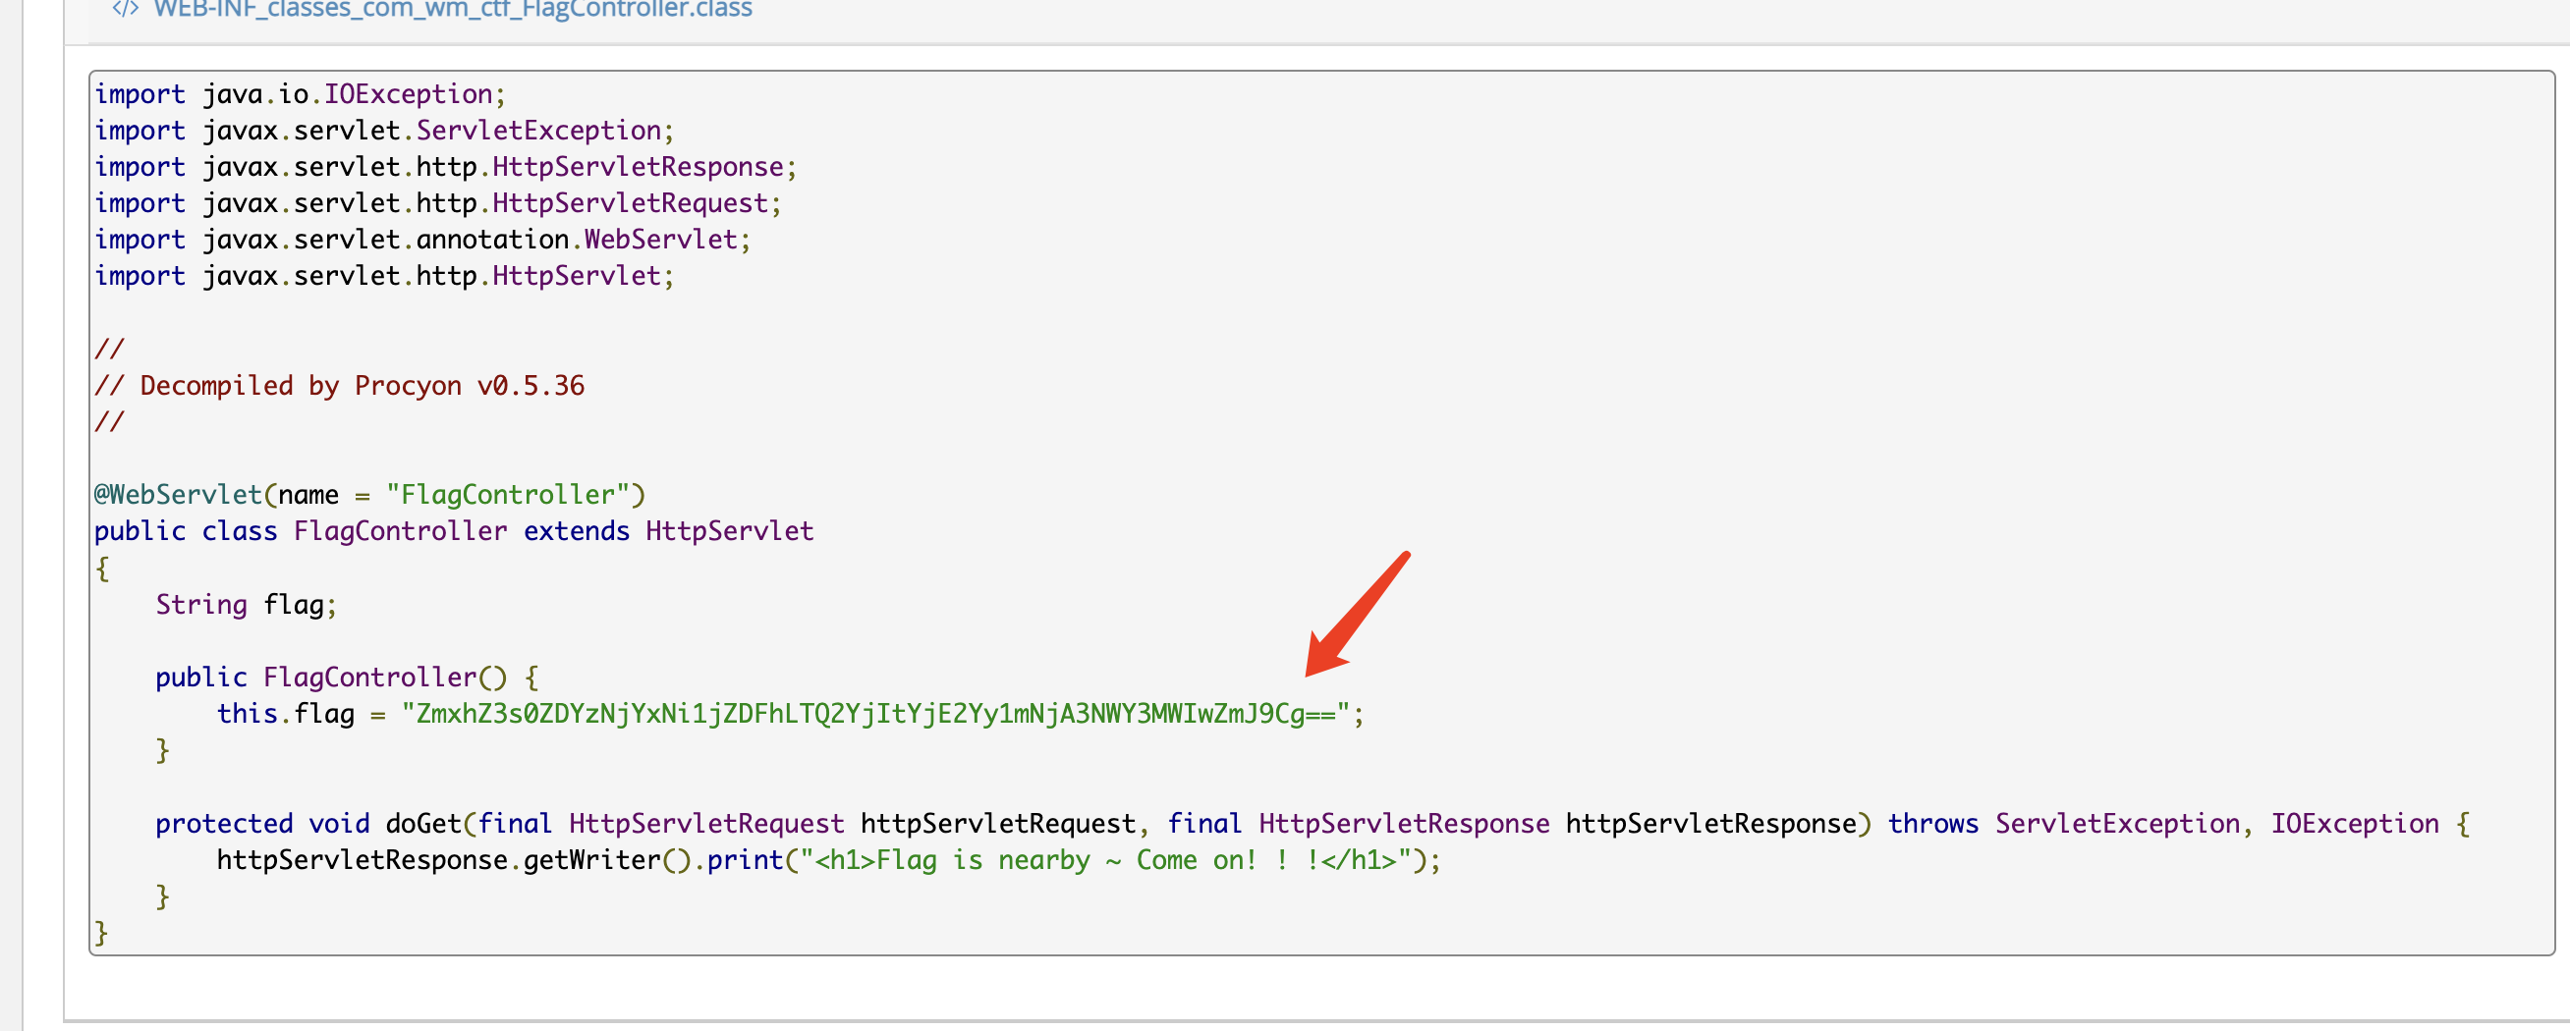
Task: Click the base64 flag string value
Action: [875, 714]
